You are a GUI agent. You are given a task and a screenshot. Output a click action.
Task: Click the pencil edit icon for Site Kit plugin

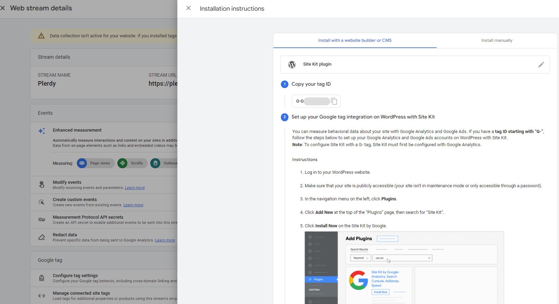coord(541,65)
